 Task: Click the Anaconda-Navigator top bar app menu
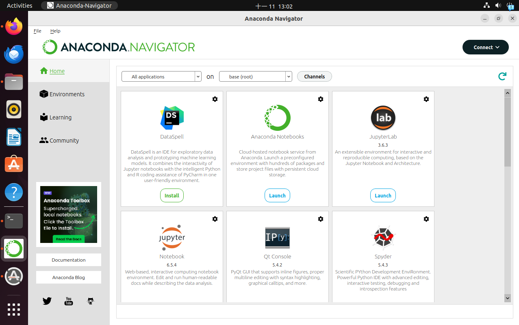tap(79, 6)
